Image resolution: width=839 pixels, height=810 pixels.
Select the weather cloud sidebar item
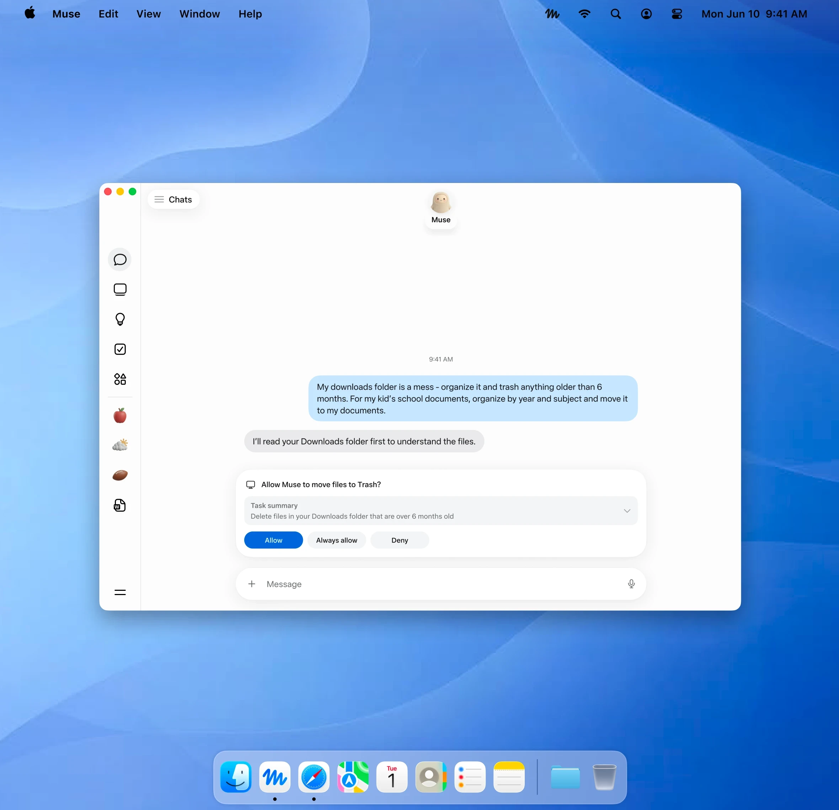[x=120, y=445]
